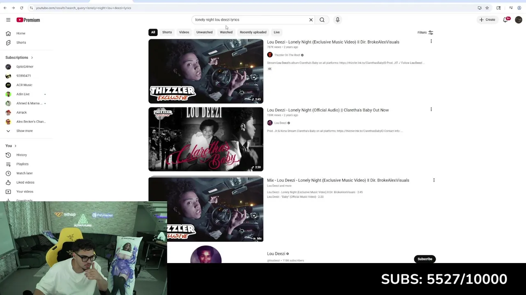Click the browser address bar URL
Screen dimensions: 526x295
coord(83,8)
